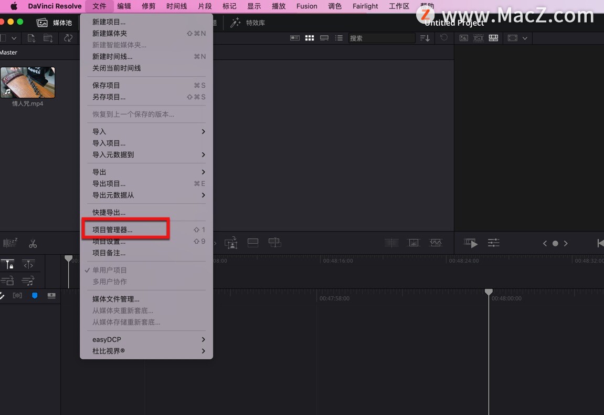
Task: Select source tape viewer mode icon
Action: [x=479, y=38]
